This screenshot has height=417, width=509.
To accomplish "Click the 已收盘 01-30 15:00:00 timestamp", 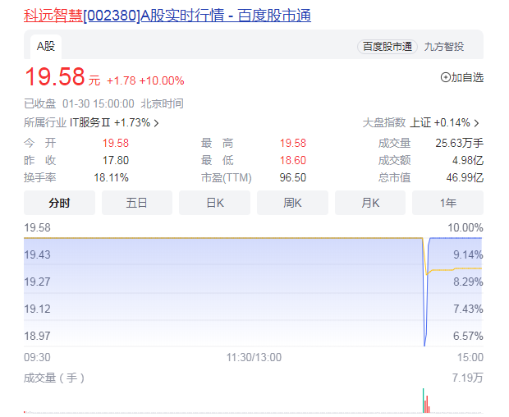I will coord(103,104).
